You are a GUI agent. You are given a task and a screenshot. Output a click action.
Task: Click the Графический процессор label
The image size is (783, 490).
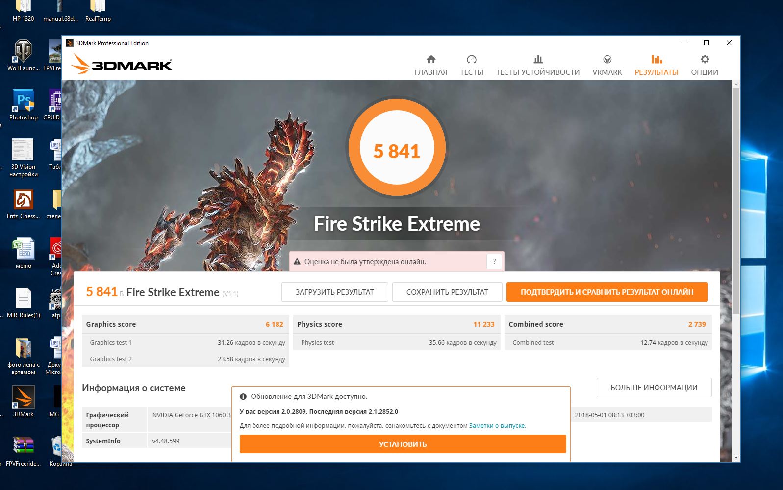point(107,420)
